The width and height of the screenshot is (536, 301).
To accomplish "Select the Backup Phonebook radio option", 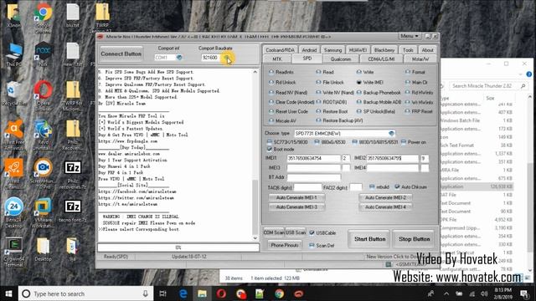I will pyautogui.click(x=379, y=93).
